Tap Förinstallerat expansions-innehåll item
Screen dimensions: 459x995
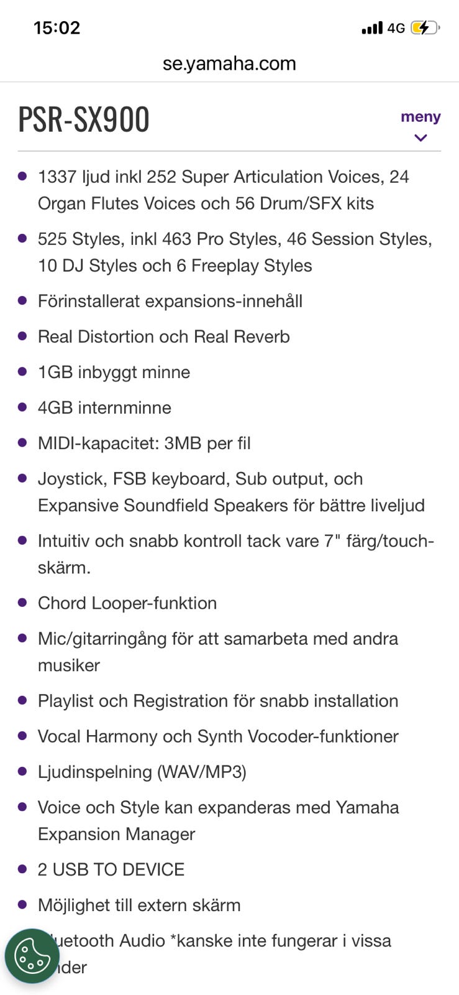point(170,301)
